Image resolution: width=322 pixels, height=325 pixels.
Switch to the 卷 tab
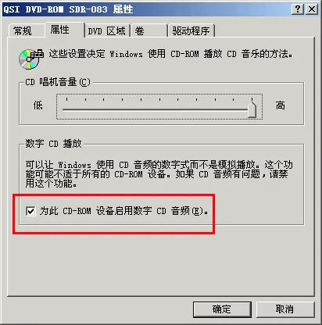pyautogui.click(x=148, y=31)
